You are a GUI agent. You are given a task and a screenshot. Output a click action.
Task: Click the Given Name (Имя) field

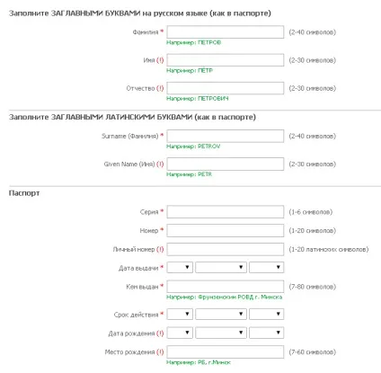pos(226,164)
